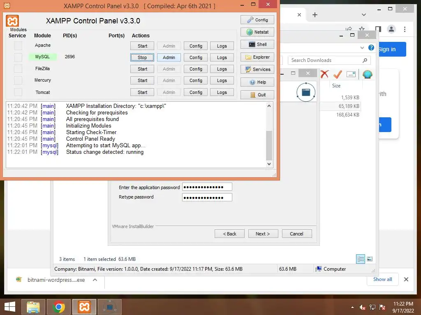This screenshot has width=421, height=315.
Task: Start the Mercury module
Action: [x=142, y=80]
